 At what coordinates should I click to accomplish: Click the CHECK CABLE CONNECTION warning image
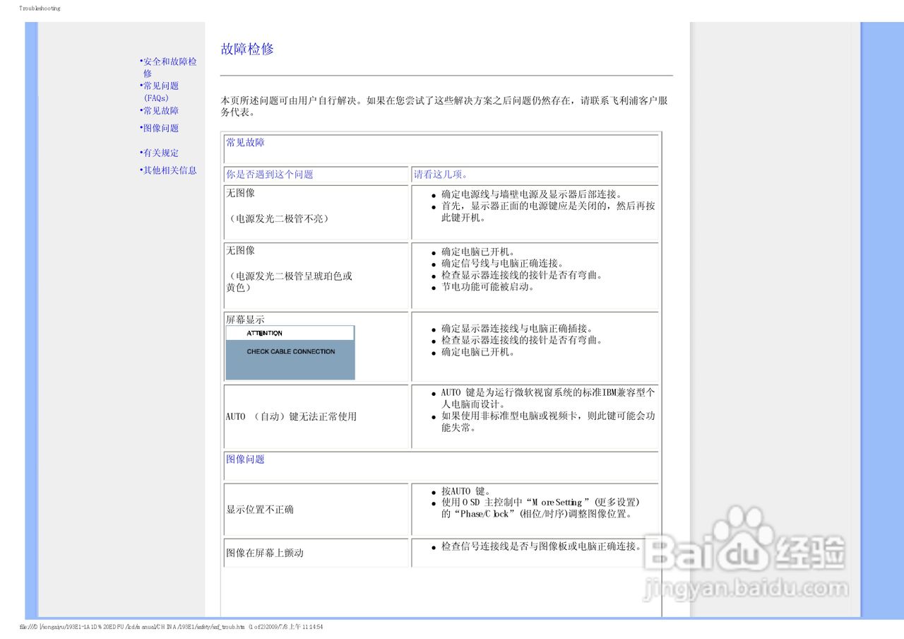click(290, 351)
